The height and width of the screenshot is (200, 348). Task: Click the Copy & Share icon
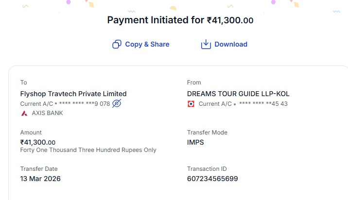click(117, 44)
